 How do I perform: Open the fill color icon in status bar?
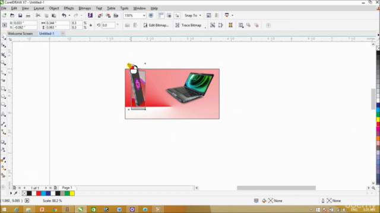[264, 201]
